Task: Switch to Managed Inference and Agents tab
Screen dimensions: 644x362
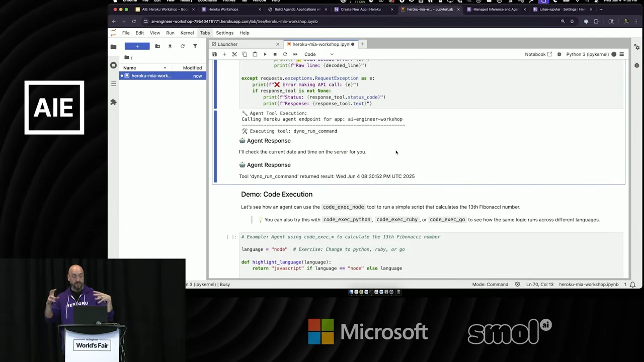Action: 496,9
